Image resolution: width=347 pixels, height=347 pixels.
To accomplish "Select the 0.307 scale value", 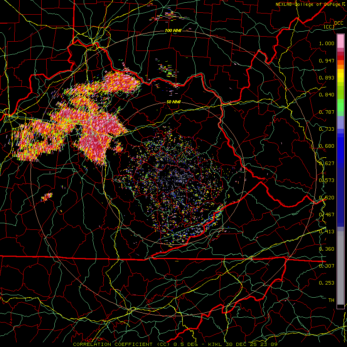I will (327, 266).
